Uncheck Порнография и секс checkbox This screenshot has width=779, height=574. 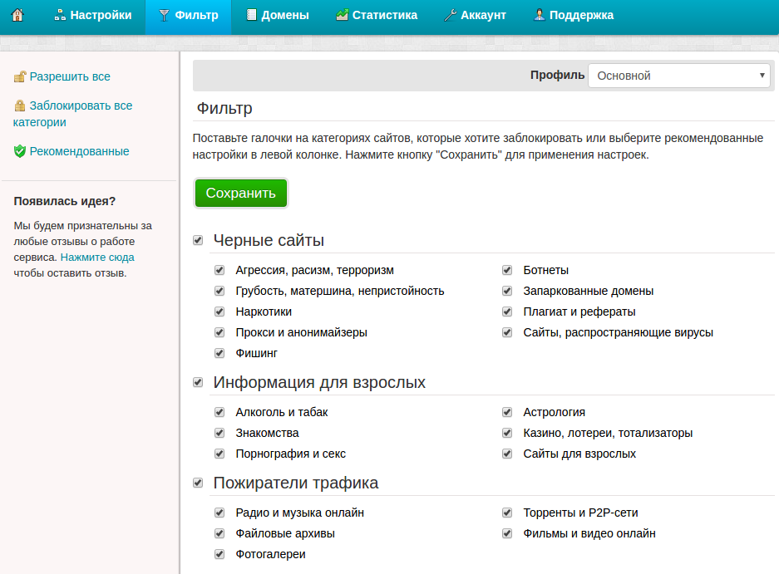tap(219, 454)
